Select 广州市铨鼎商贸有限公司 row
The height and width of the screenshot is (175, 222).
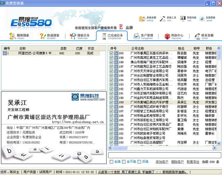tap(162, 138)
